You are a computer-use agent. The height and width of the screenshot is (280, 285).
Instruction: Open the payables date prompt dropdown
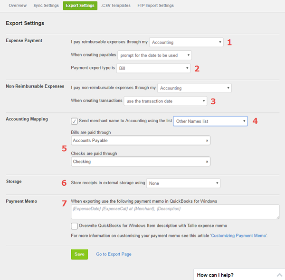[155, 55]
